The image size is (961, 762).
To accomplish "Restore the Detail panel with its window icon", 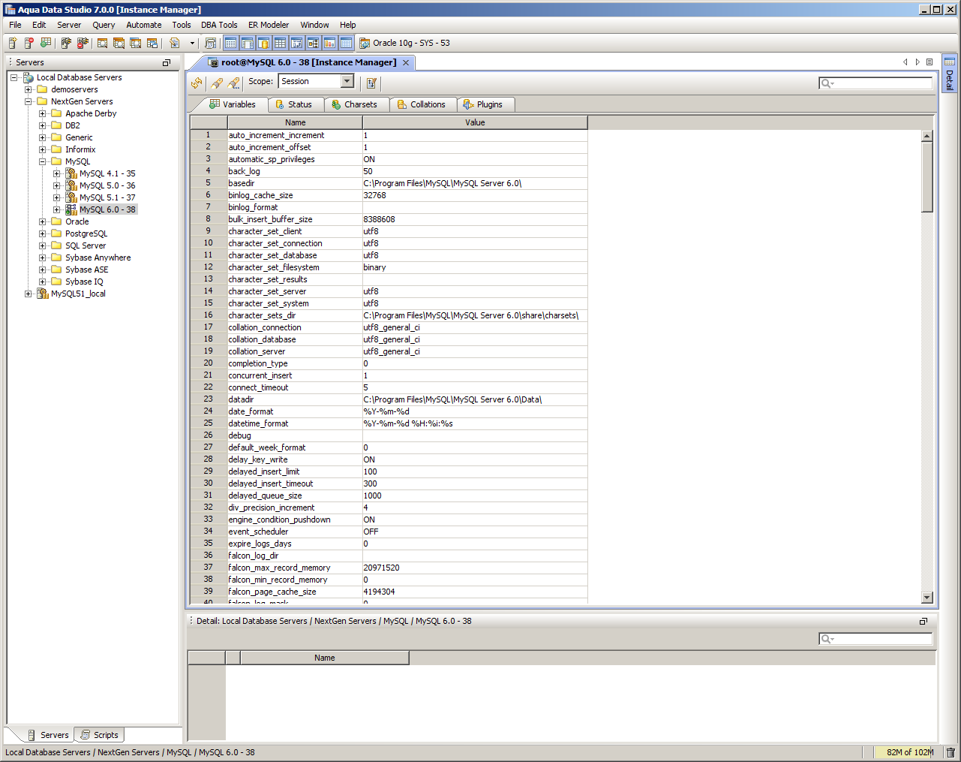I will coord(923,621).
